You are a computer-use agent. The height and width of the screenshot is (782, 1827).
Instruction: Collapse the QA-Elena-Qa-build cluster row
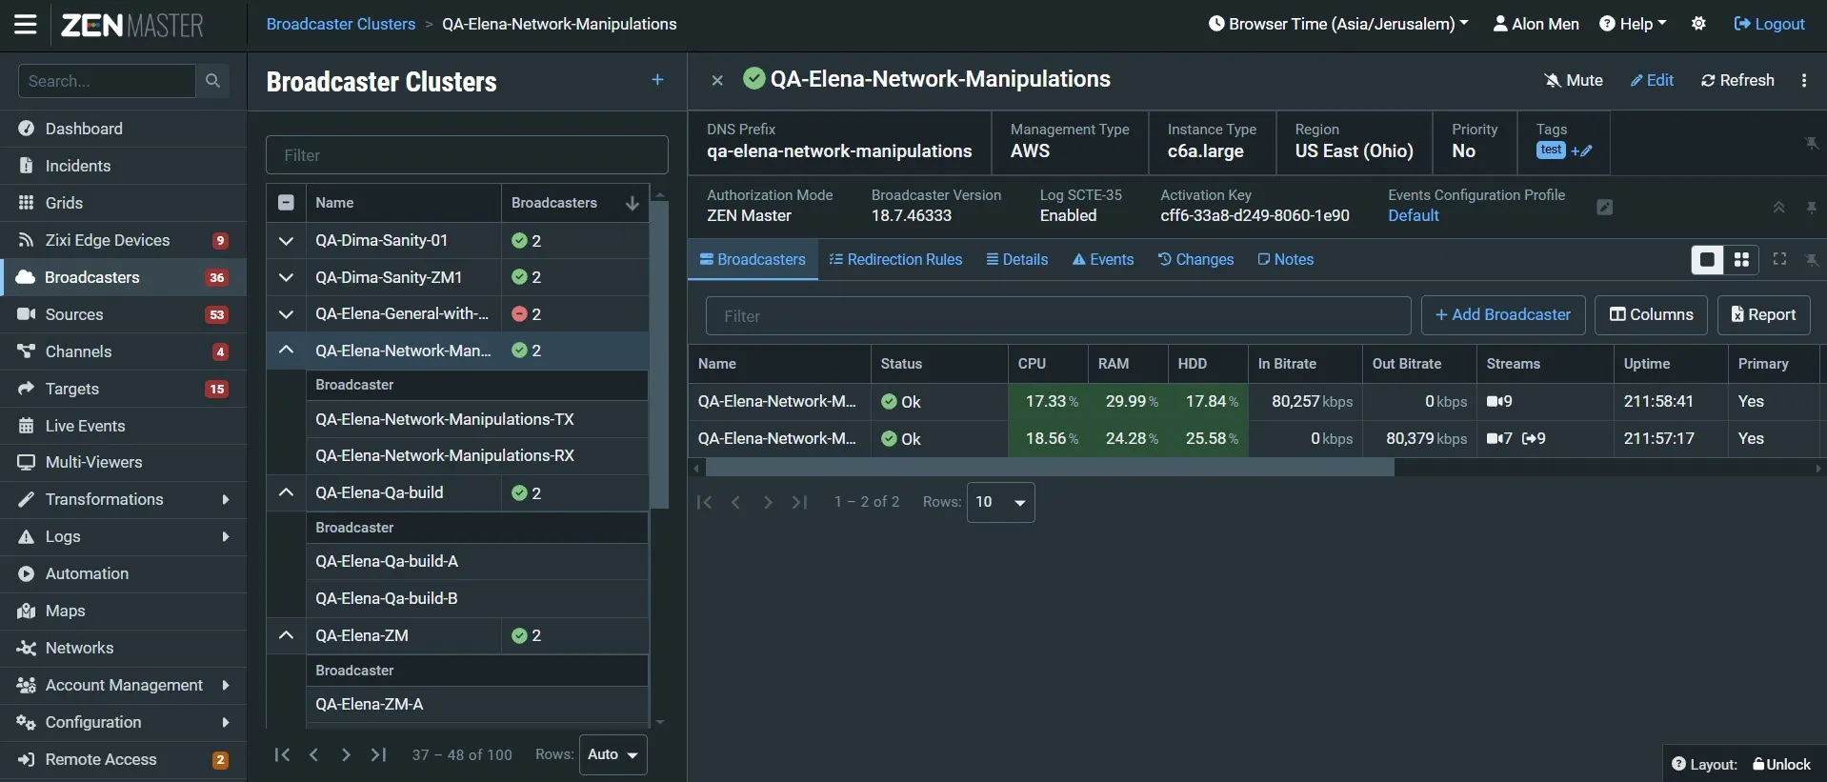coord(286,493)
